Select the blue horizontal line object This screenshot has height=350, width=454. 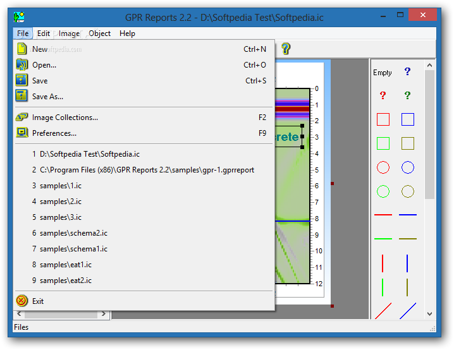tap(407, 215)
